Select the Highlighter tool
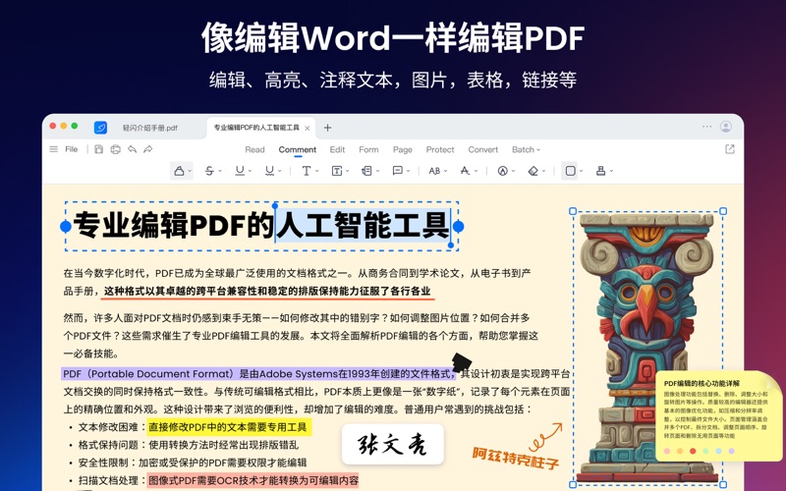 click(x=179, y=171)
